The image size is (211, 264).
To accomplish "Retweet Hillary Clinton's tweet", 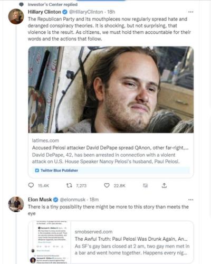I will click(69, 185).
